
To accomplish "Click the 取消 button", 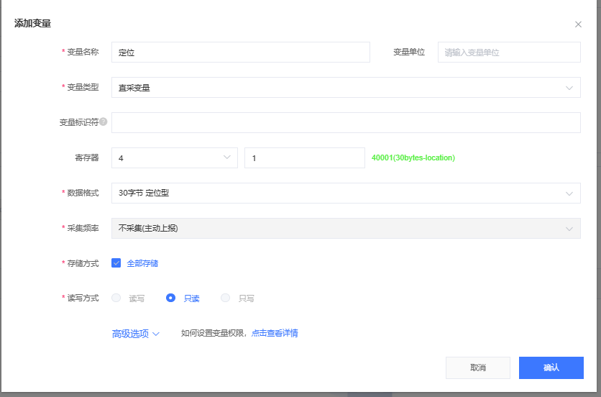I will (x=477, y=368).
